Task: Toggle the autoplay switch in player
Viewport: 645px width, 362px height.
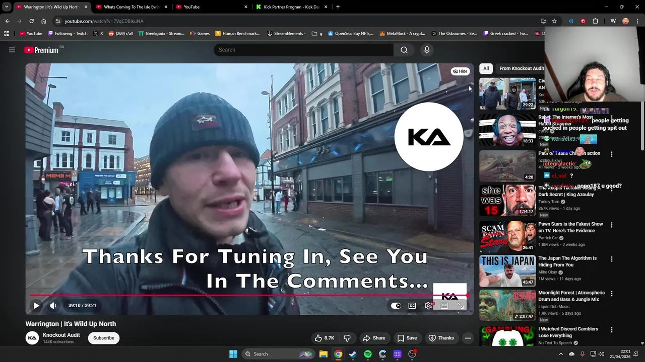Action: [x=396, y=305]
